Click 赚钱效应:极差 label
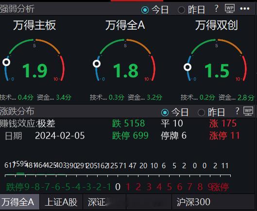 28,123
